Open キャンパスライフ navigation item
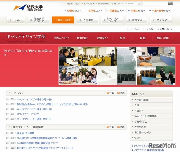 [x=112, y=20]
